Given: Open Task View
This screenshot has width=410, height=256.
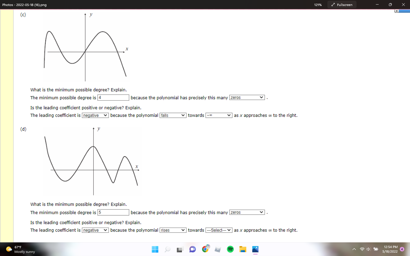Looking at the screenshot, I should click(179, 249).
